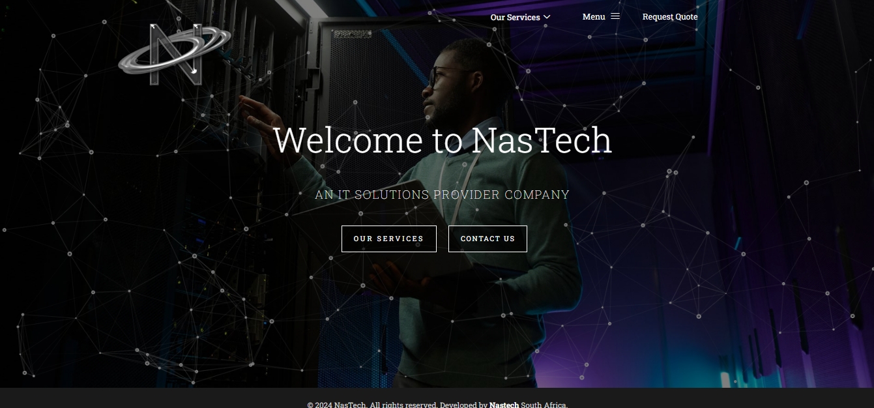Image resolution: width=874 pixels, height=408 pixels.
Task: Click the Welcome to NasTech heading
Action: 442,140
